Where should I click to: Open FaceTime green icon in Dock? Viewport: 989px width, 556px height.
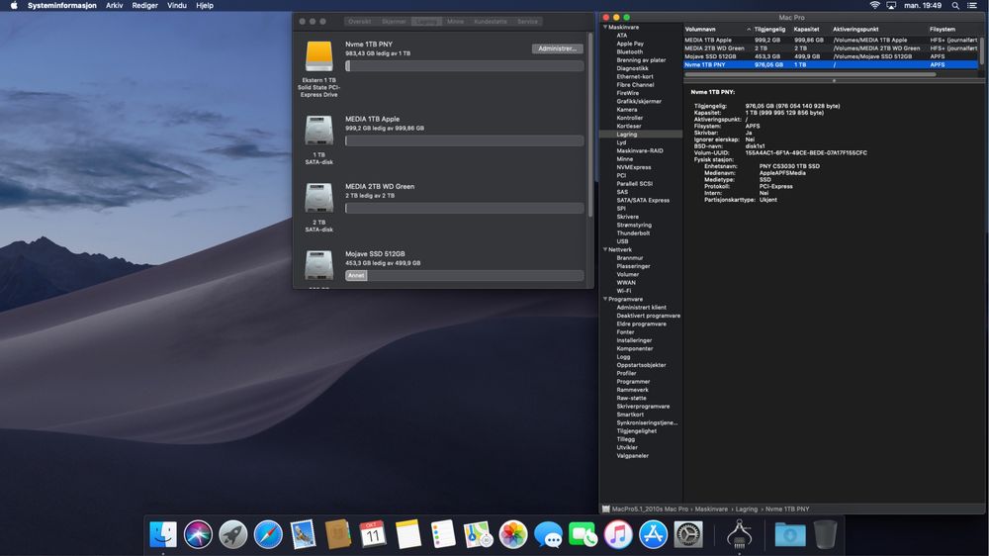[x=583, y=534]
